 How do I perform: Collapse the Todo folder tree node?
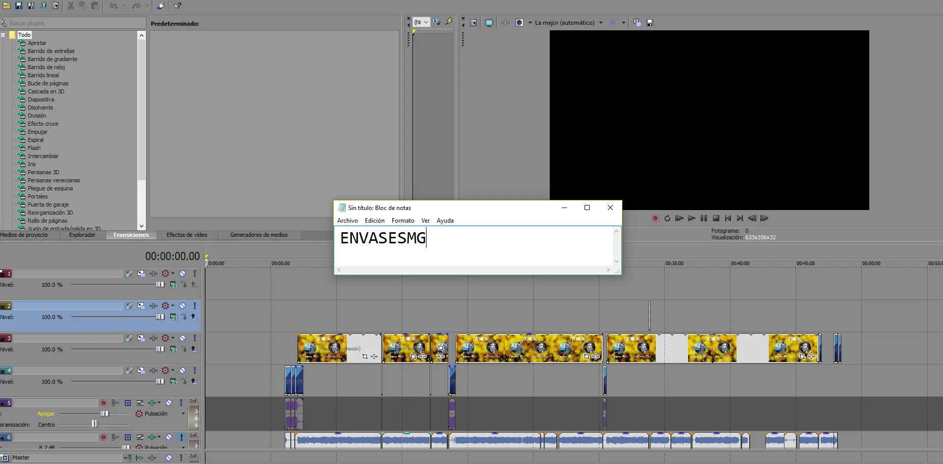pos(3,35)
